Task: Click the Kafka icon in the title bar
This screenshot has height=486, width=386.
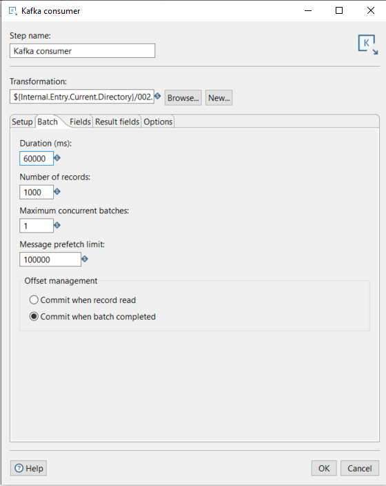Action: tap(13, 11)
